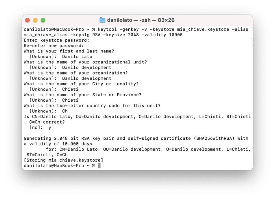The height and width of the screenshot is (199, 275).
Task: Click 'What is your first and last name?'
Action: coord(69,51)
